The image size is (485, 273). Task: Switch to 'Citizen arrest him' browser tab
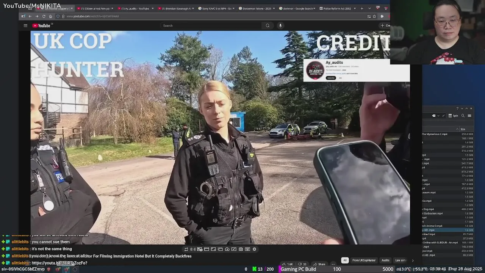[x=95, y=8]
